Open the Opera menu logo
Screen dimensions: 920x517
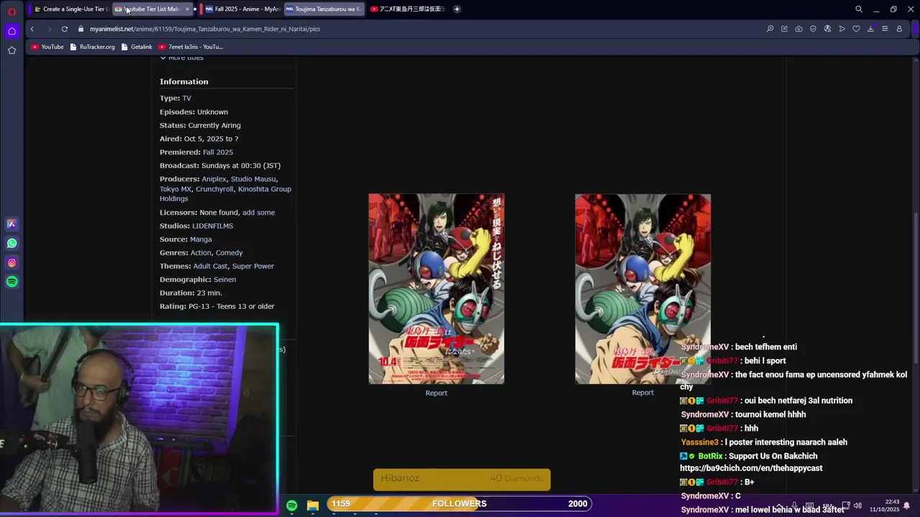coord(11,11)
